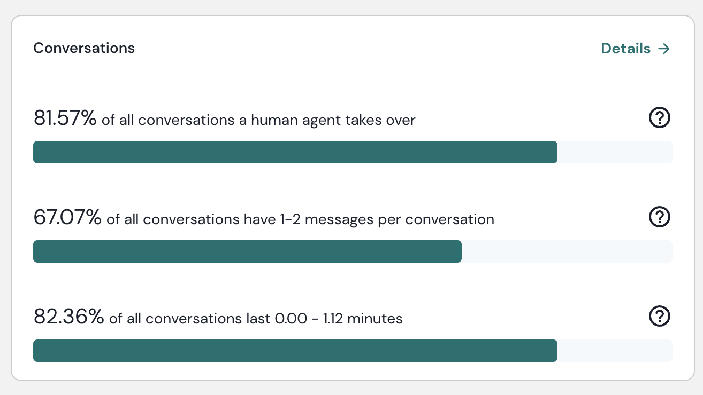Click the '0.00 - 1.12 minutes' text
This screenshot has width=703, height=395.
click(x=338, y=319)
